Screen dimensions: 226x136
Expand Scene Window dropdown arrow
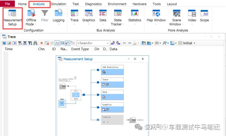click(183, 24)
